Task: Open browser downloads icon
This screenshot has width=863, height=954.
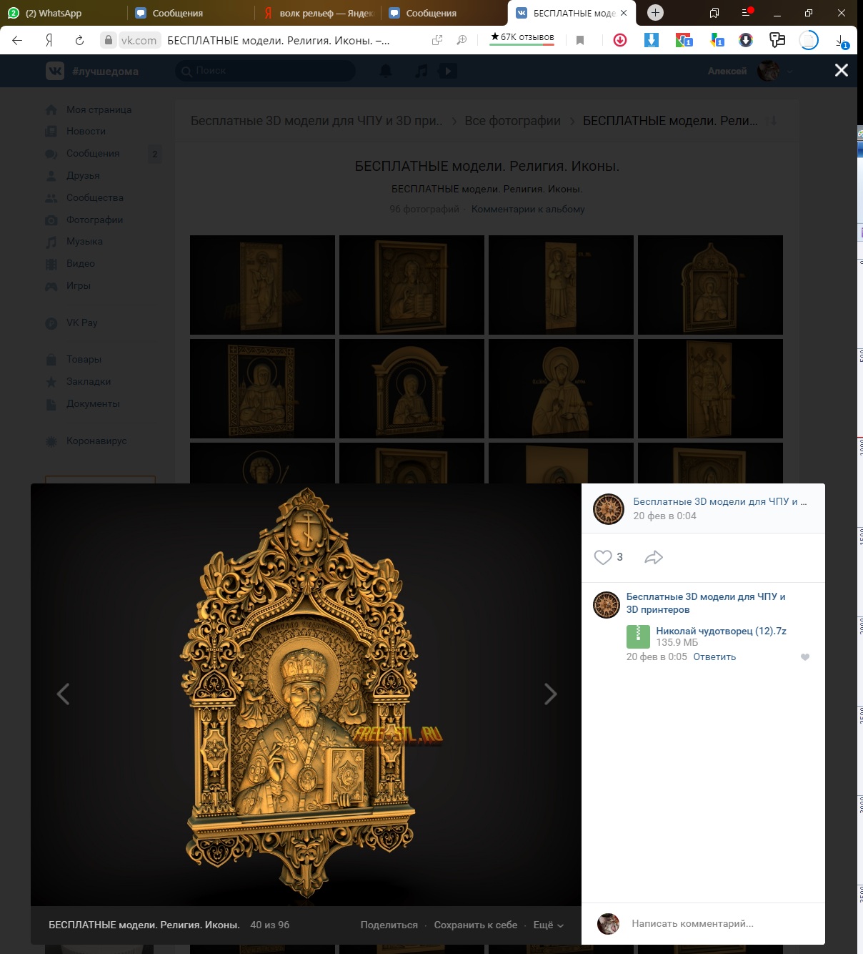Action: (842, 41)
